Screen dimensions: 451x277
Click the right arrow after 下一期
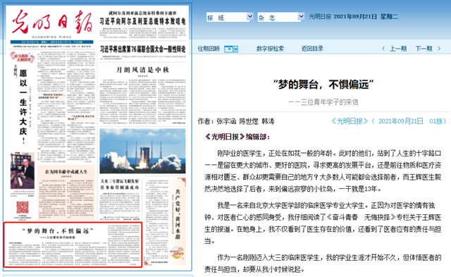[x=439, y=49]
